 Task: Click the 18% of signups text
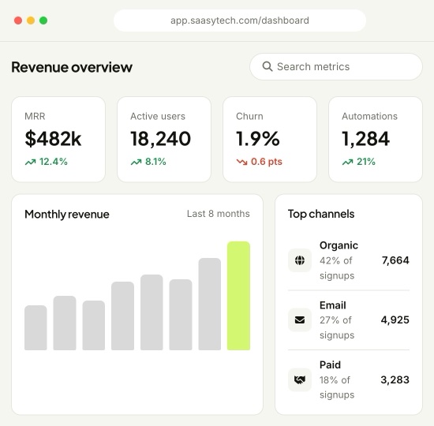337,387
